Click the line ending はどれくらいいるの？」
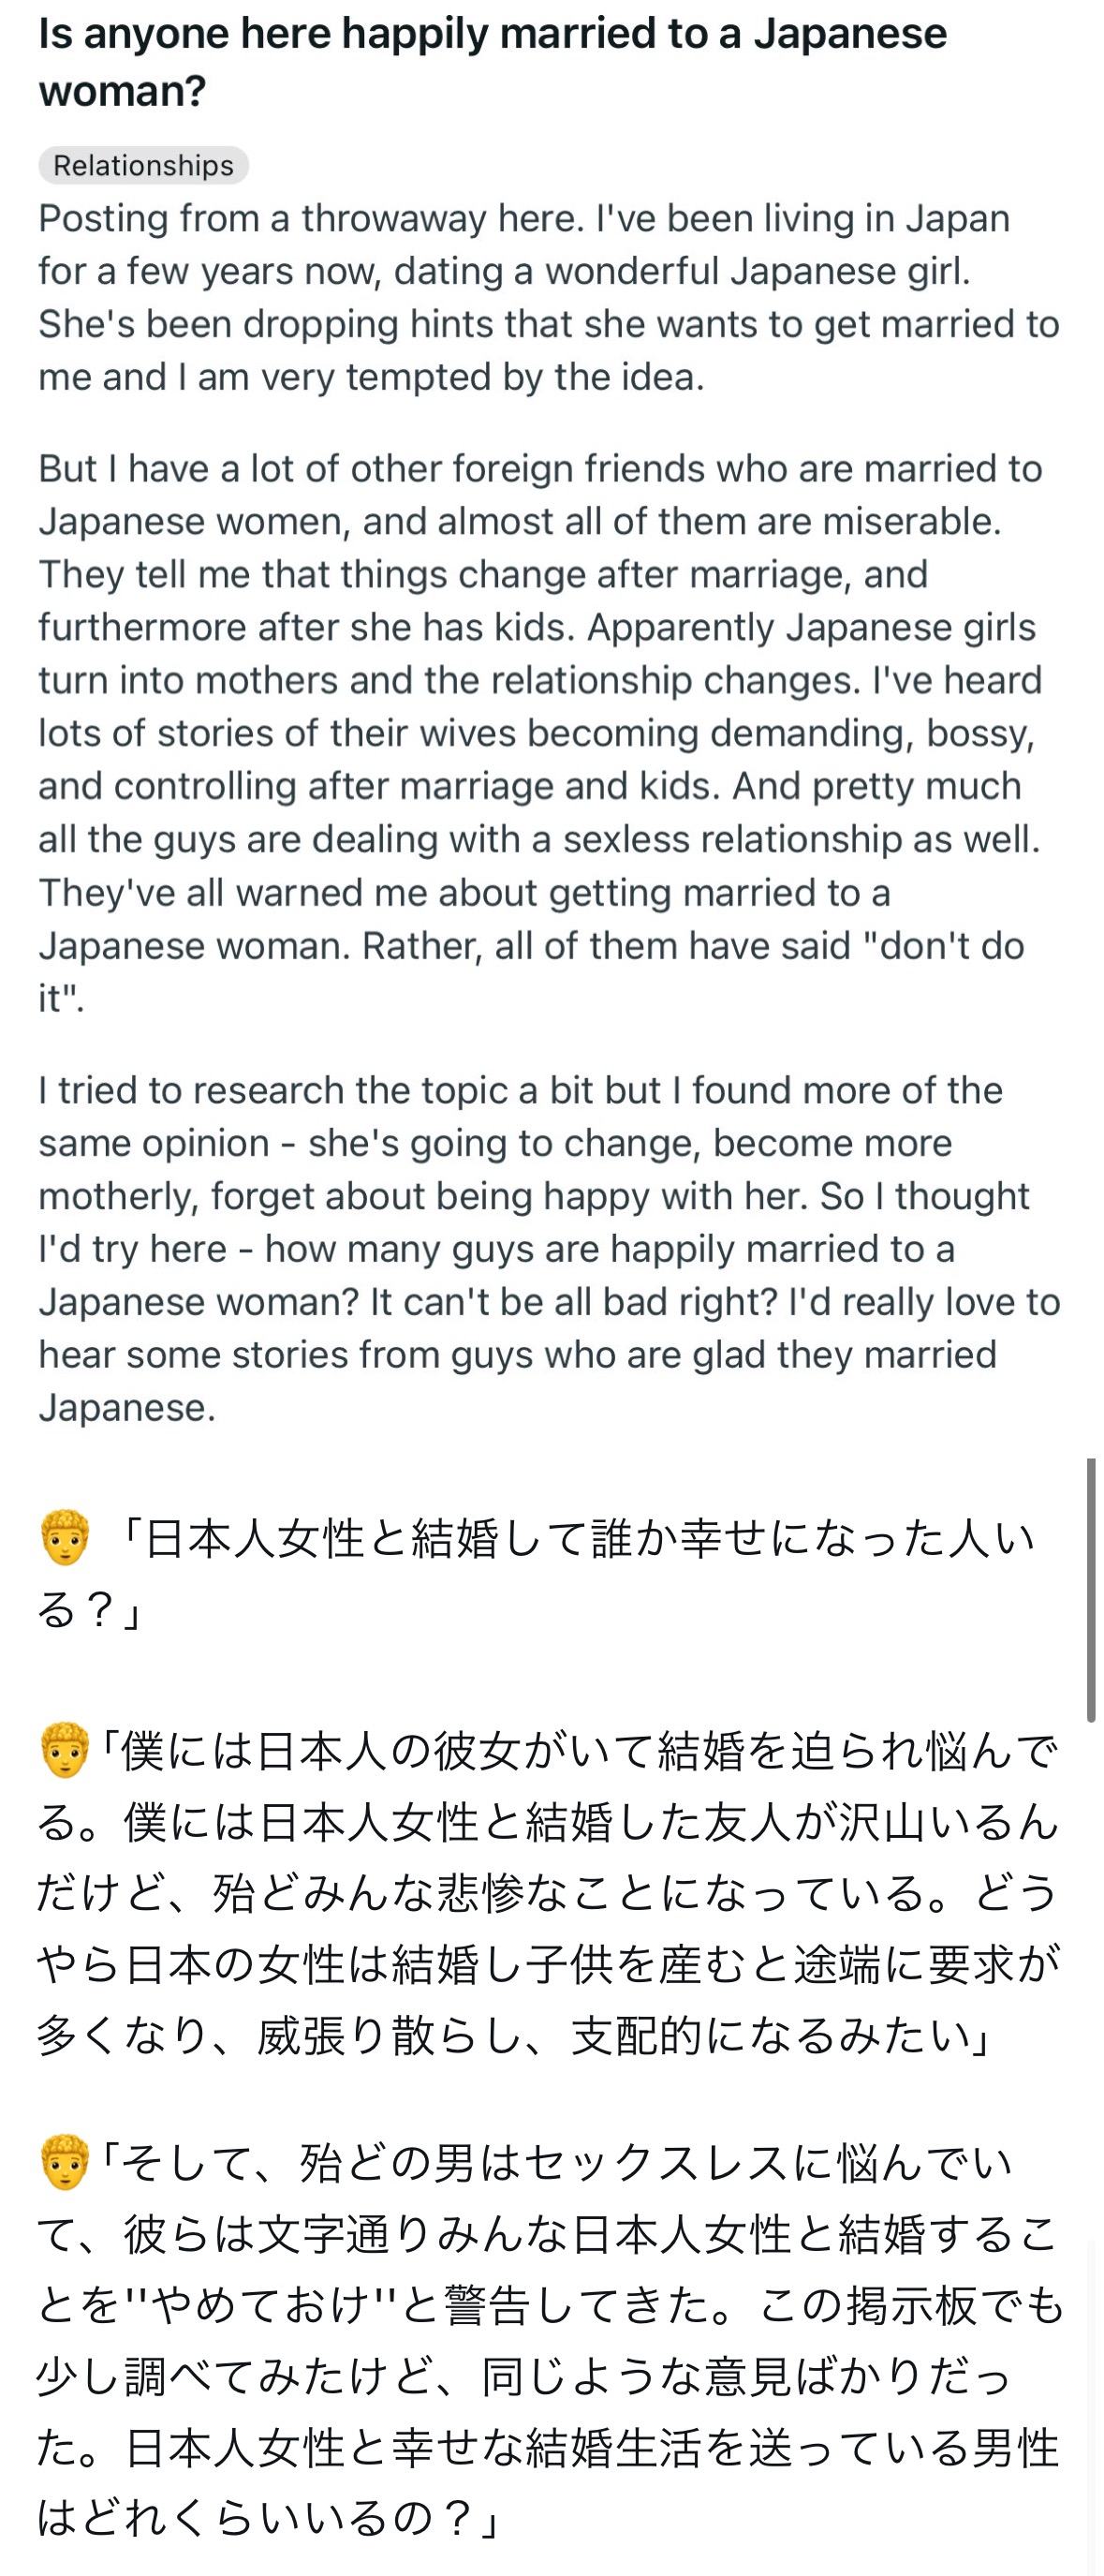Image resolution: width=1104 pixels, height=2576 pixels. (x=268, y=2518)
